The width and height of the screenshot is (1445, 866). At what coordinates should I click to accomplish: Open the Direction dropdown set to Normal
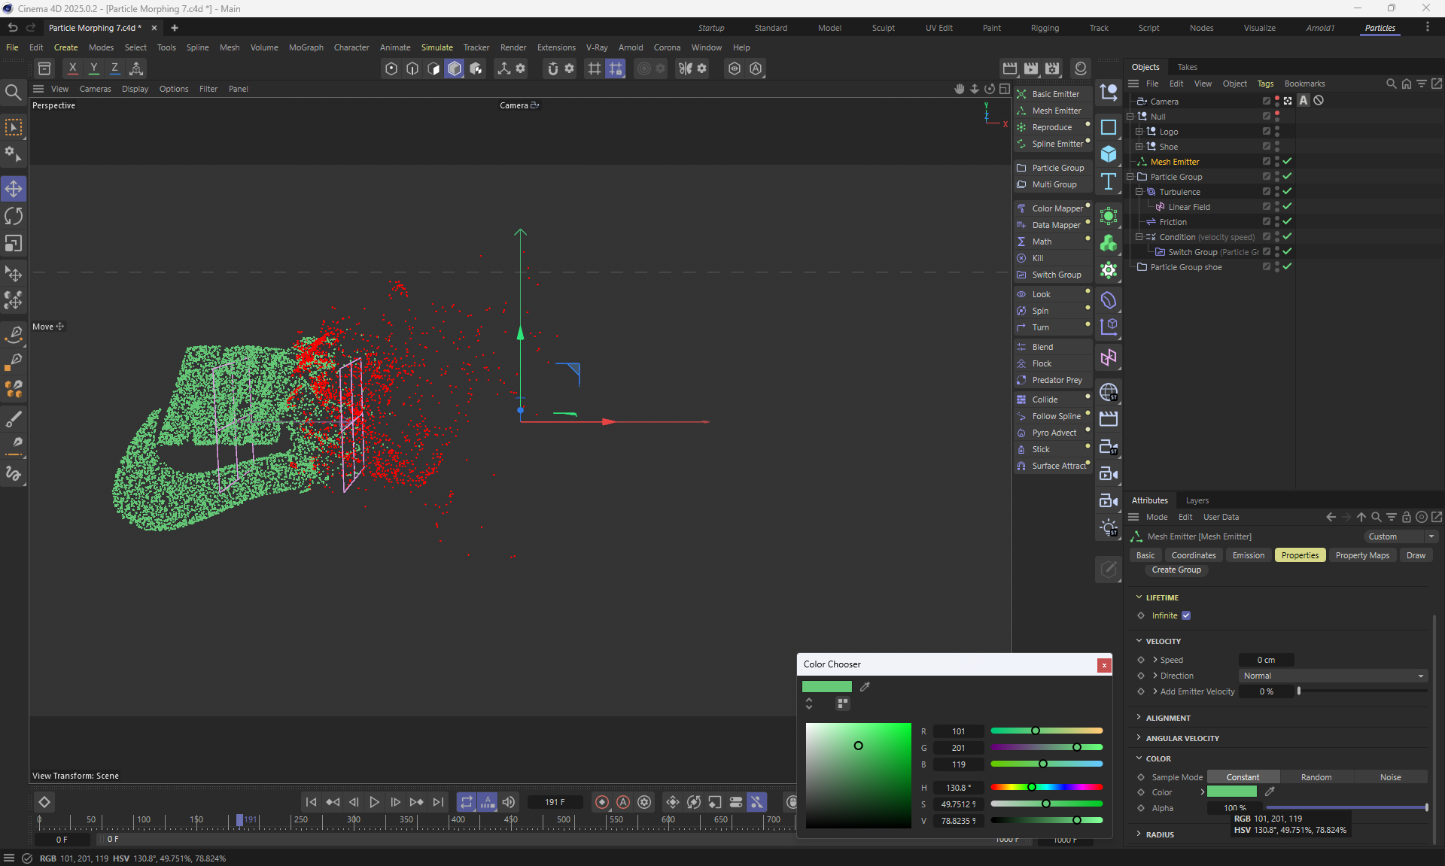[1333, 676]
